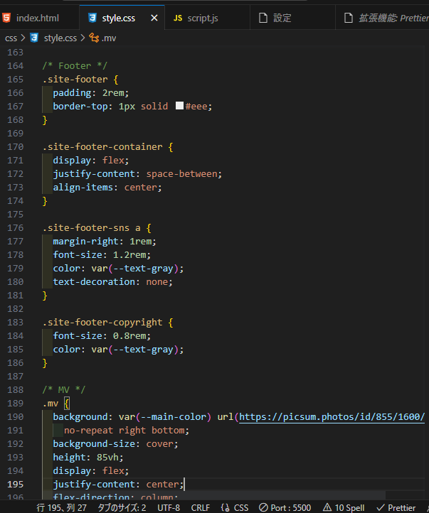429x513 pixels.
Task: Click the font-size: 1.2rem declaration
Action: click(x=102, y=255)
